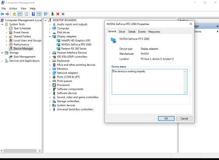219x160 pixels.
Task: Click the Keyboards category icon
Action: 54,61
